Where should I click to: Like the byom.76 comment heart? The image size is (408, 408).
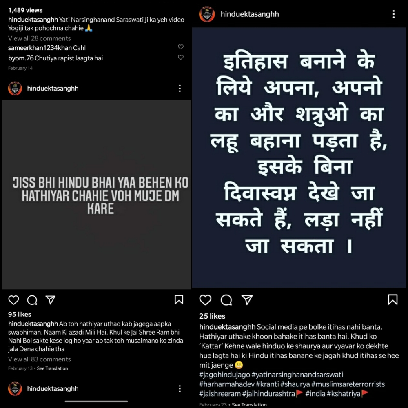(181, 57)
